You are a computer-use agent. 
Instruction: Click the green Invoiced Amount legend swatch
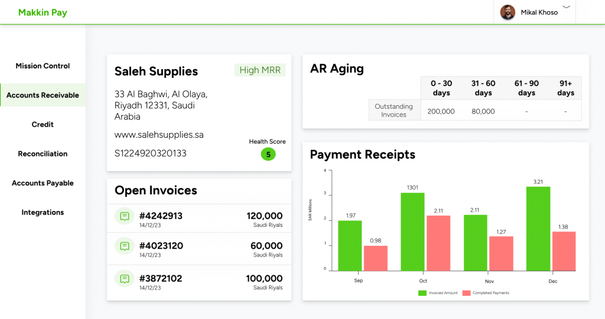tap(422, 293)
